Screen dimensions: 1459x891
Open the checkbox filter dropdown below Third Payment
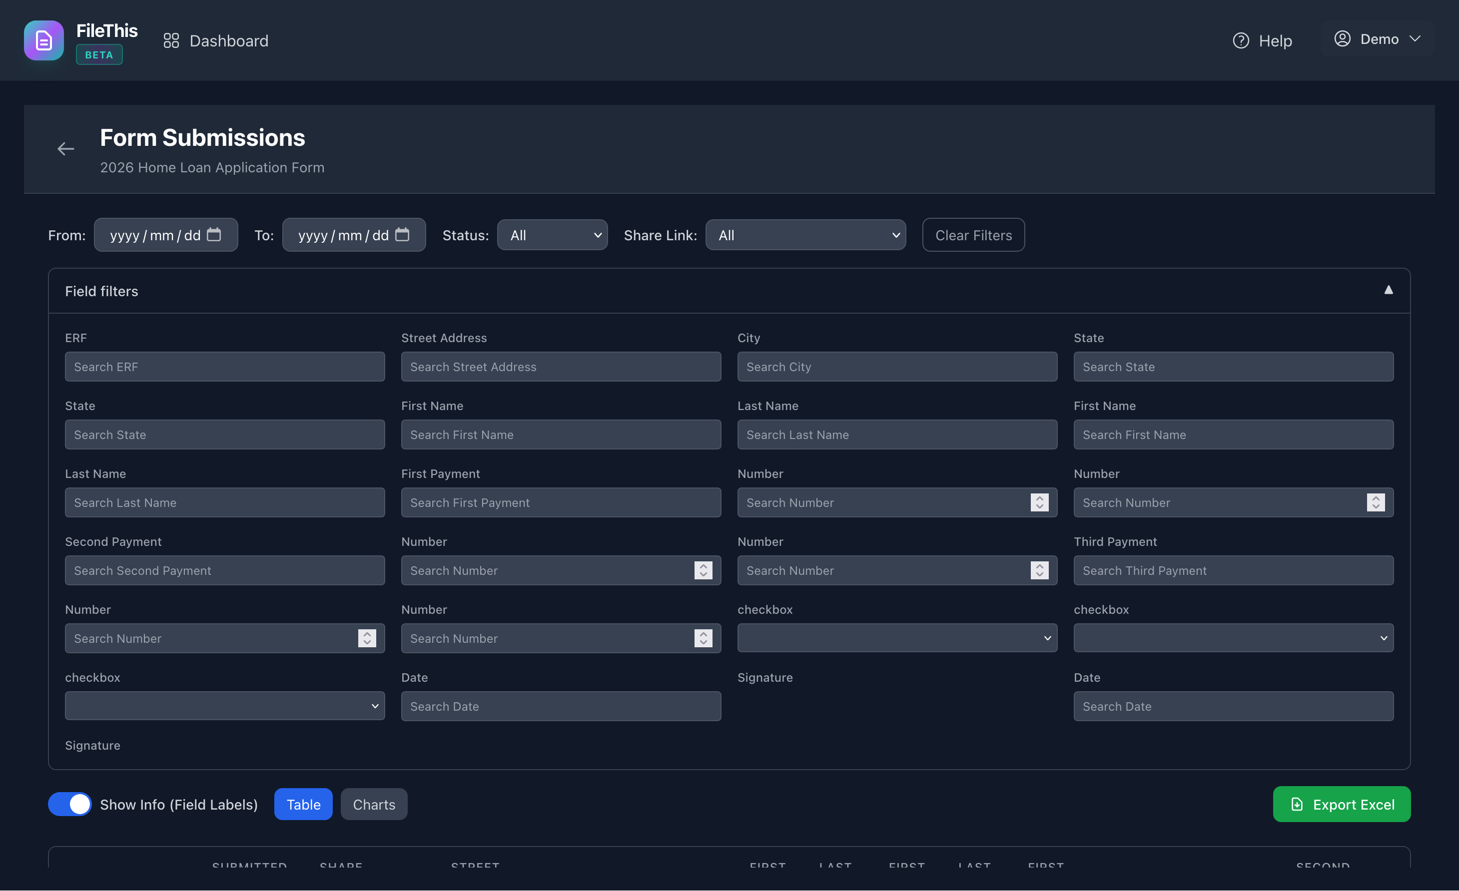(1233, 638)
